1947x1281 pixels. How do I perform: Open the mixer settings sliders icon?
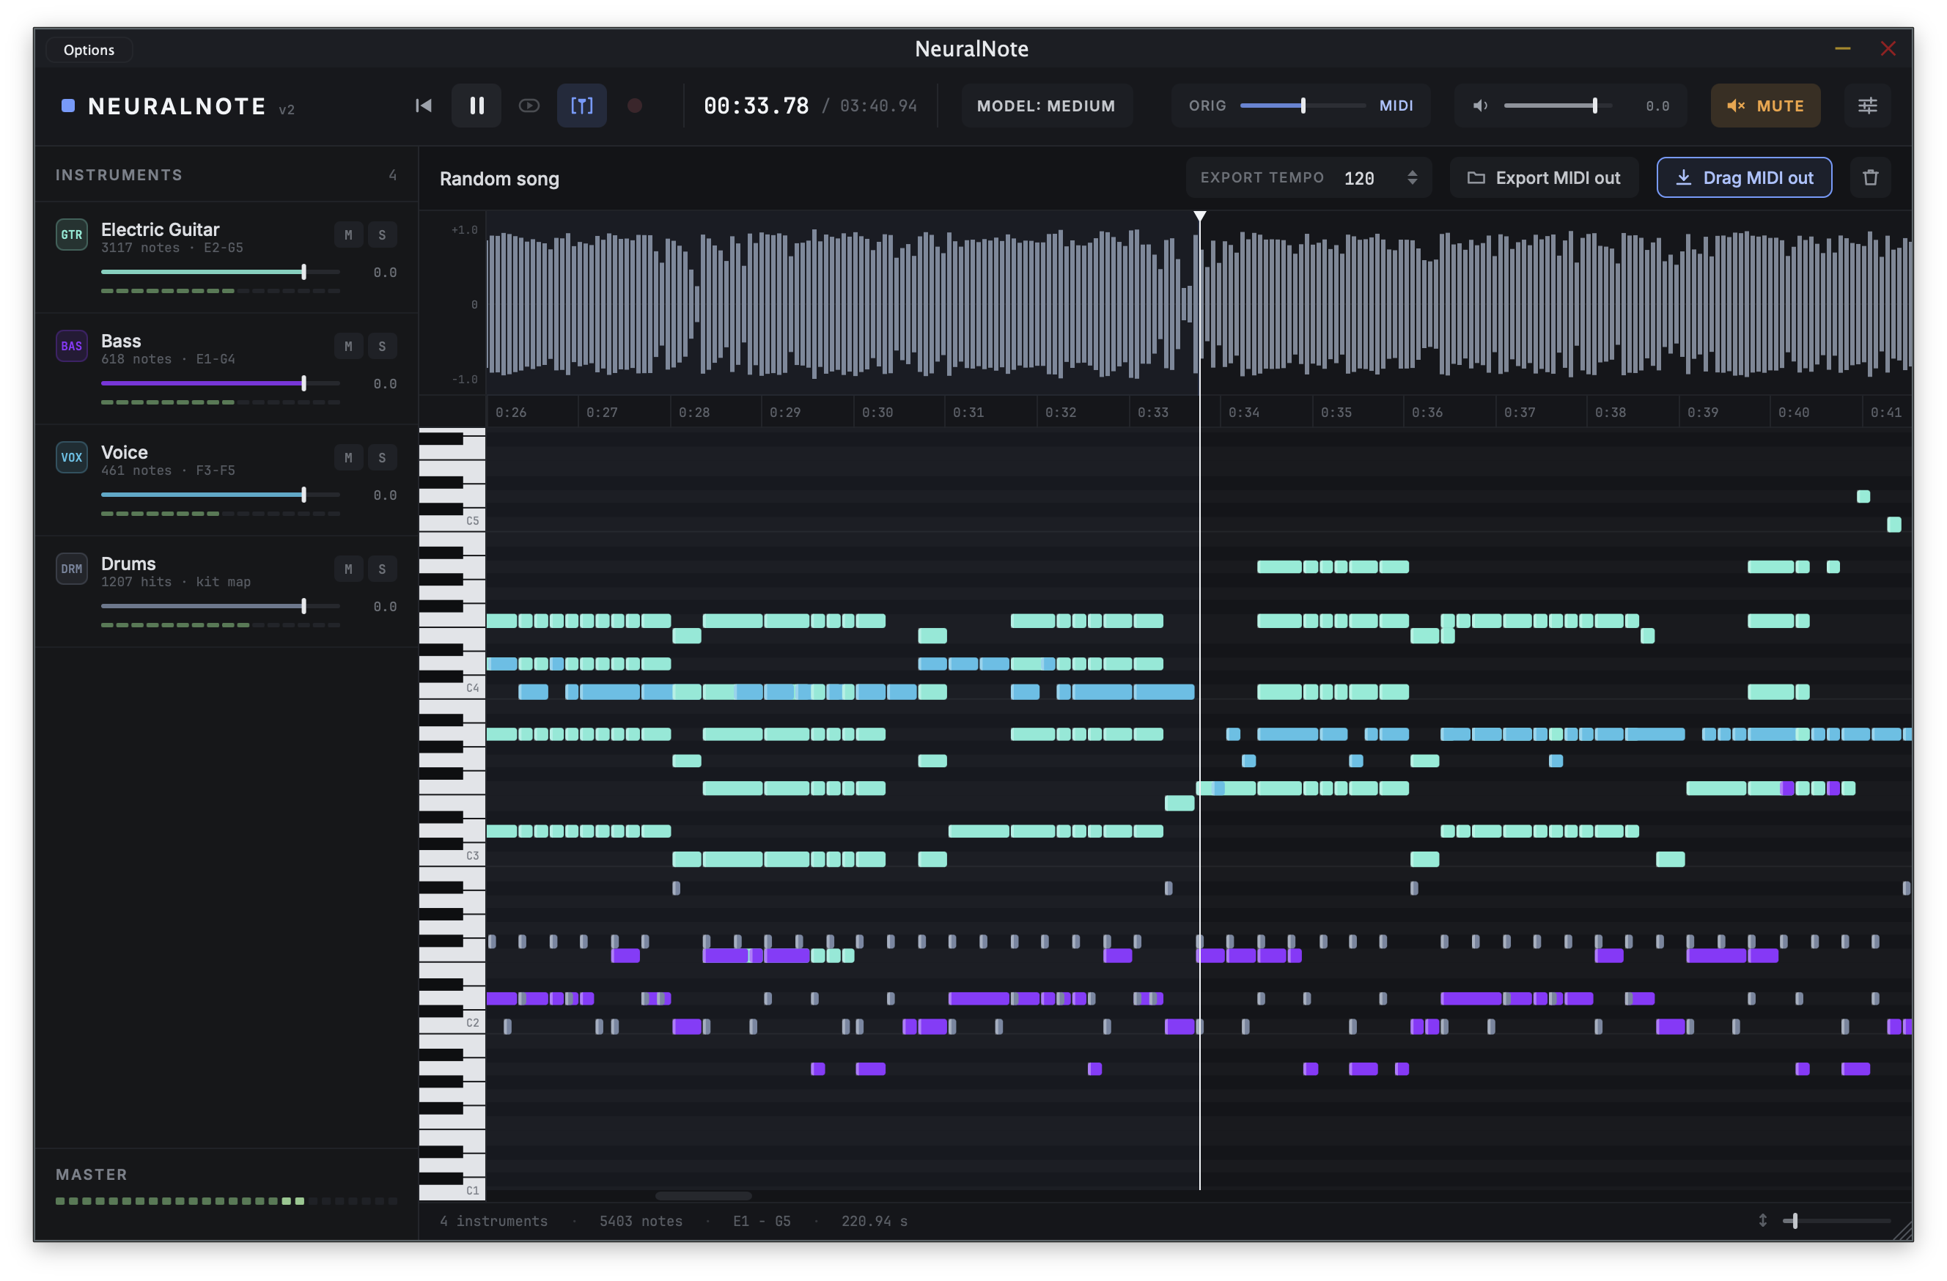pyautogui.click(x=1868, y=106)
